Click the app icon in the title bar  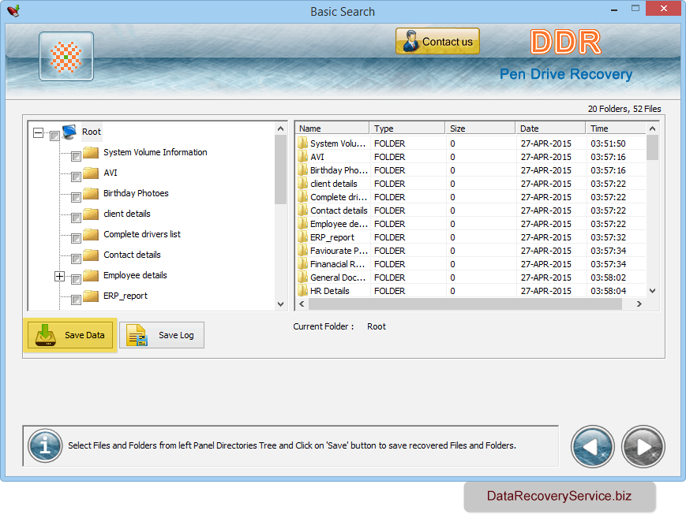tap(13, 10)
